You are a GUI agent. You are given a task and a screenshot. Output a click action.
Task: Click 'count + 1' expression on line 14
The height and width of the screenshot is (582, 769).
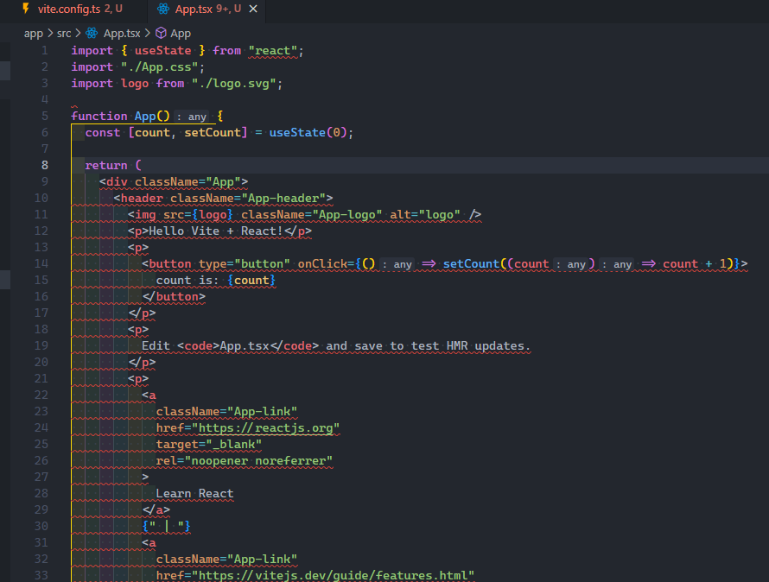pyautogui.click(x=695, y=263)
